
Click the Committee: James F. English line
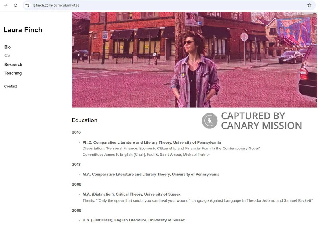coord(146,155)
